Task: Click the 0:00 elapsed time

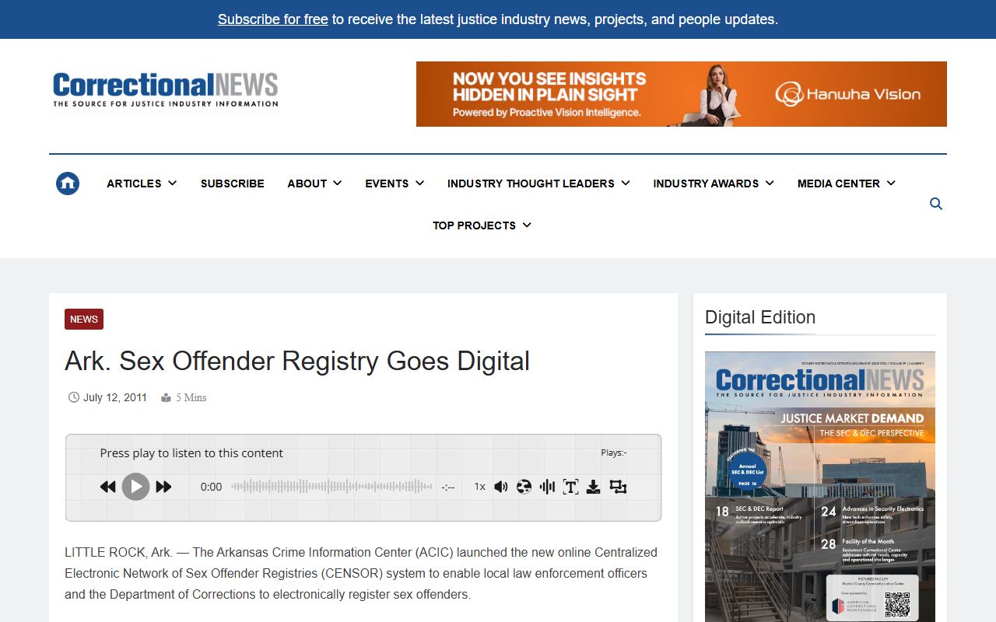Action: pos(211,487)
